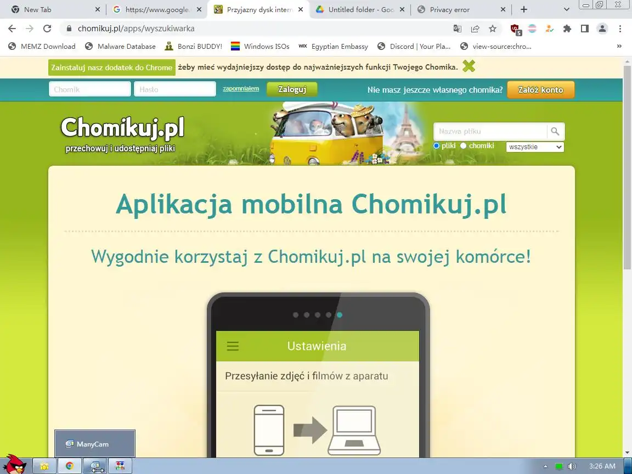Viewport: 632px width, 474px height.
Task: Open the MEMZ Download bookmark
Action: click(42, 46)
